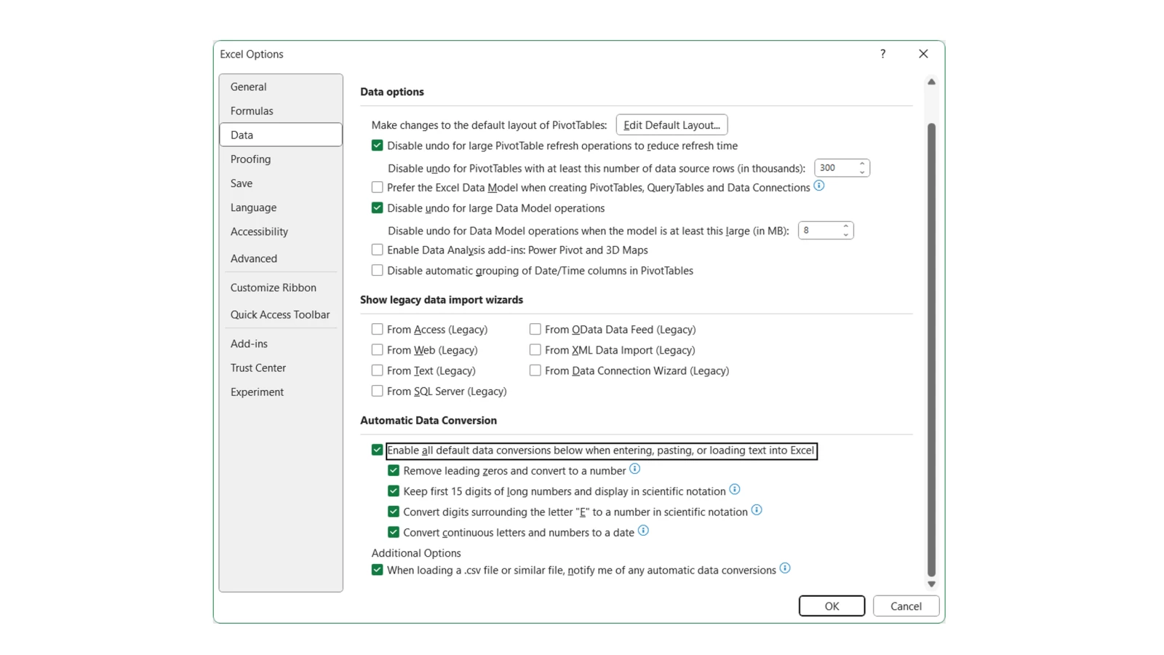Uncheck Convert continuous letters and numbers to date
Viewport: 1164px width, 655px height.
[x=394, y=533]
